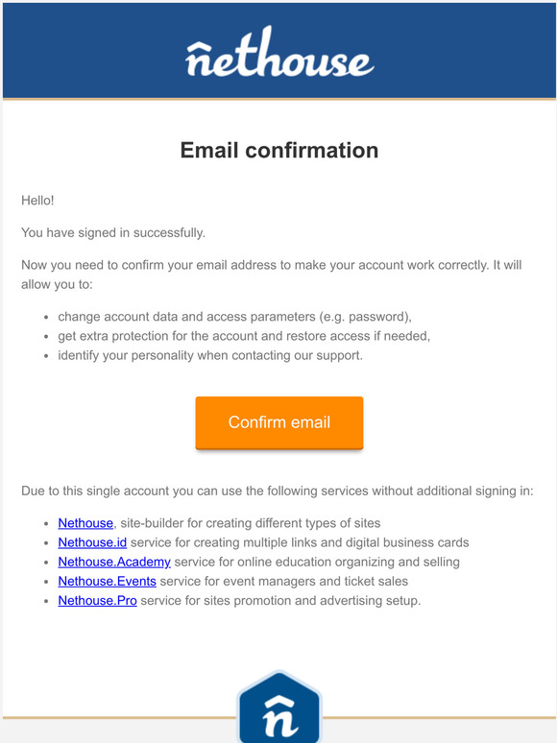Click the orange Confirm email button

coord(279,422)
